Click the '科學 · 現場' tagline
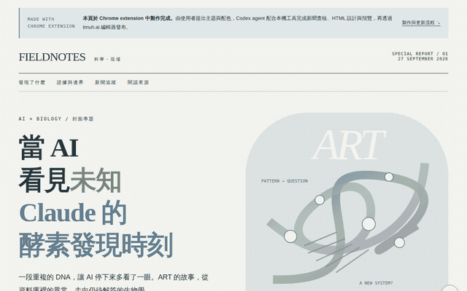Viewport: 467px width, 291px height. coord(107,60)
